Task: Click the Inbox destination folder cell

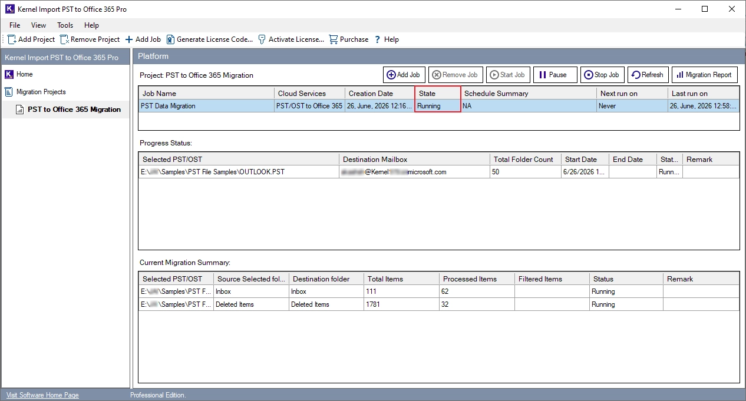Action: pyautogui.click(x=326, y=291)
